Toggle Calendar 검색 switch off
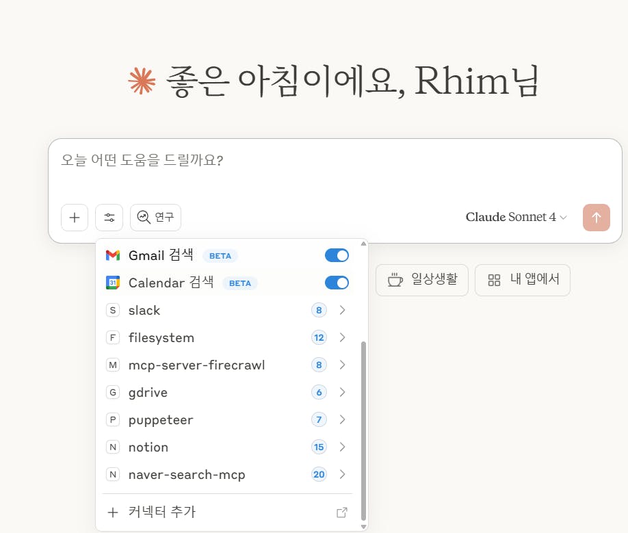The image size is (628, 533). pyautogui.click(x=337, y=283)
